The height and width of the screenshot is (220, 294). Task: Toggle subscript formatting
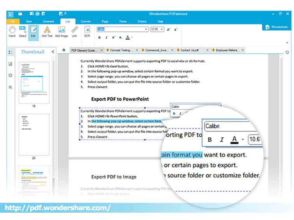[x=121, y=38]
